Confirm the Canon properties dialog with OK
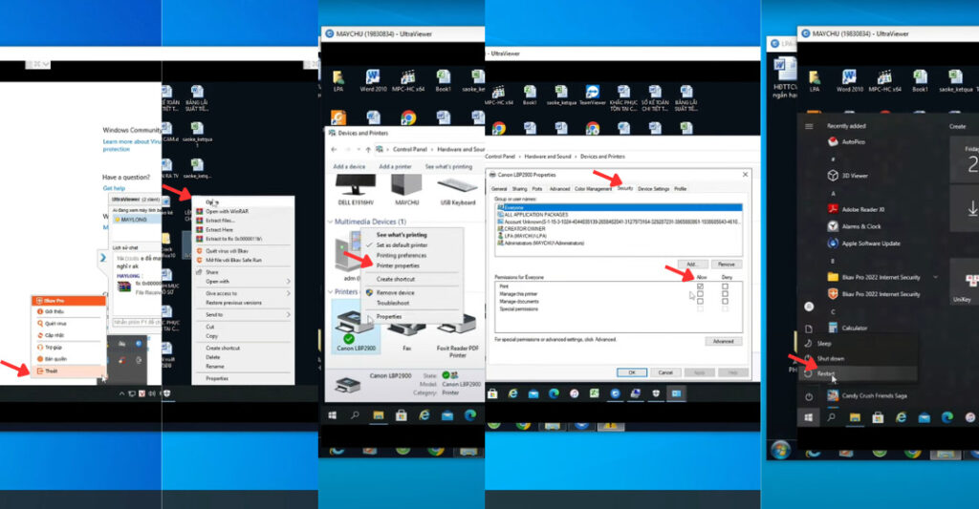 point(632,372)
